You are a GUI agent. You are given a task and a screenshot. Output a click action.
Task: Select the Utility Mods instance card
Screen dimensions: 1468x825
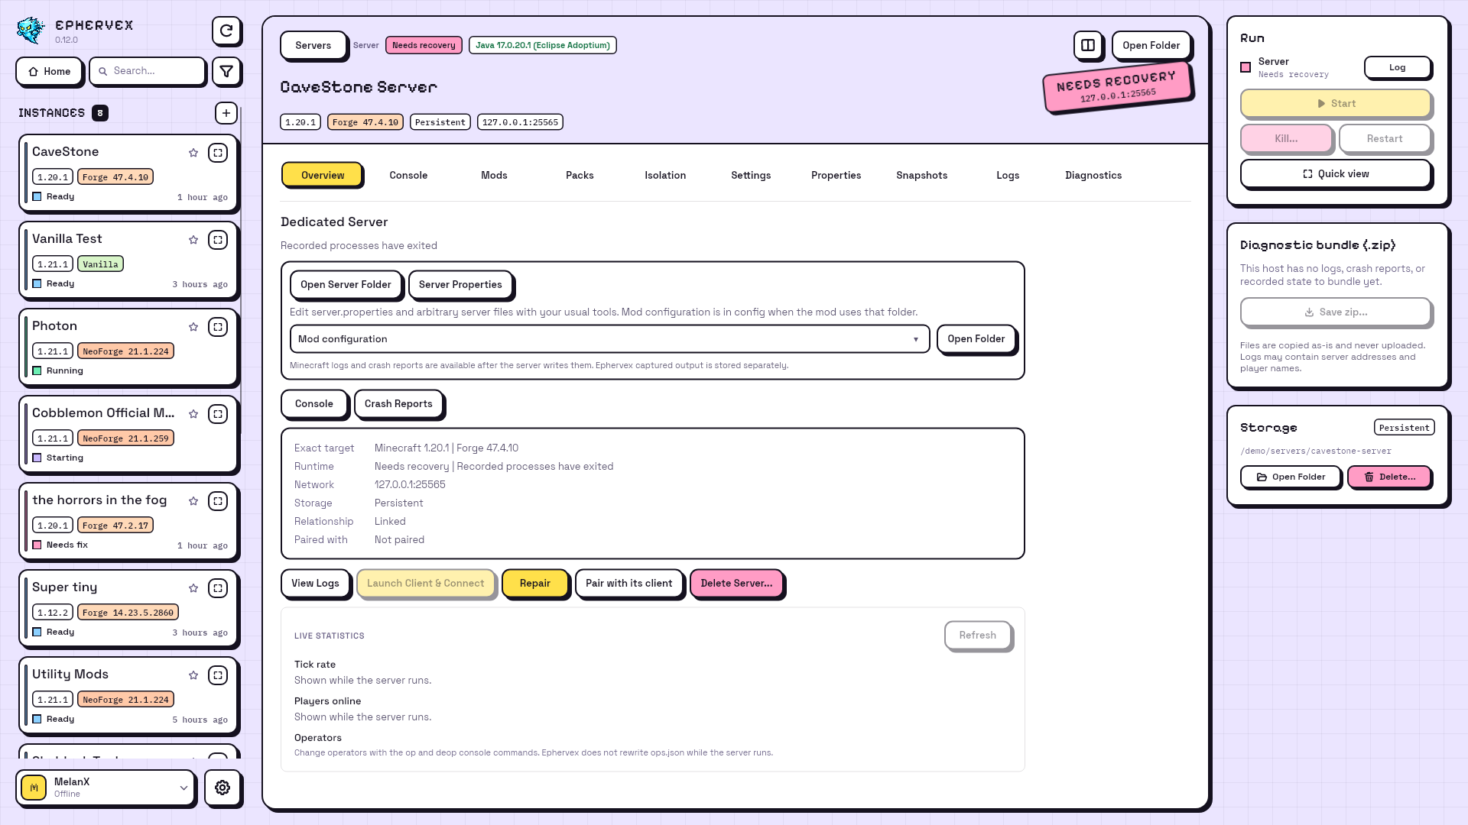128,695
